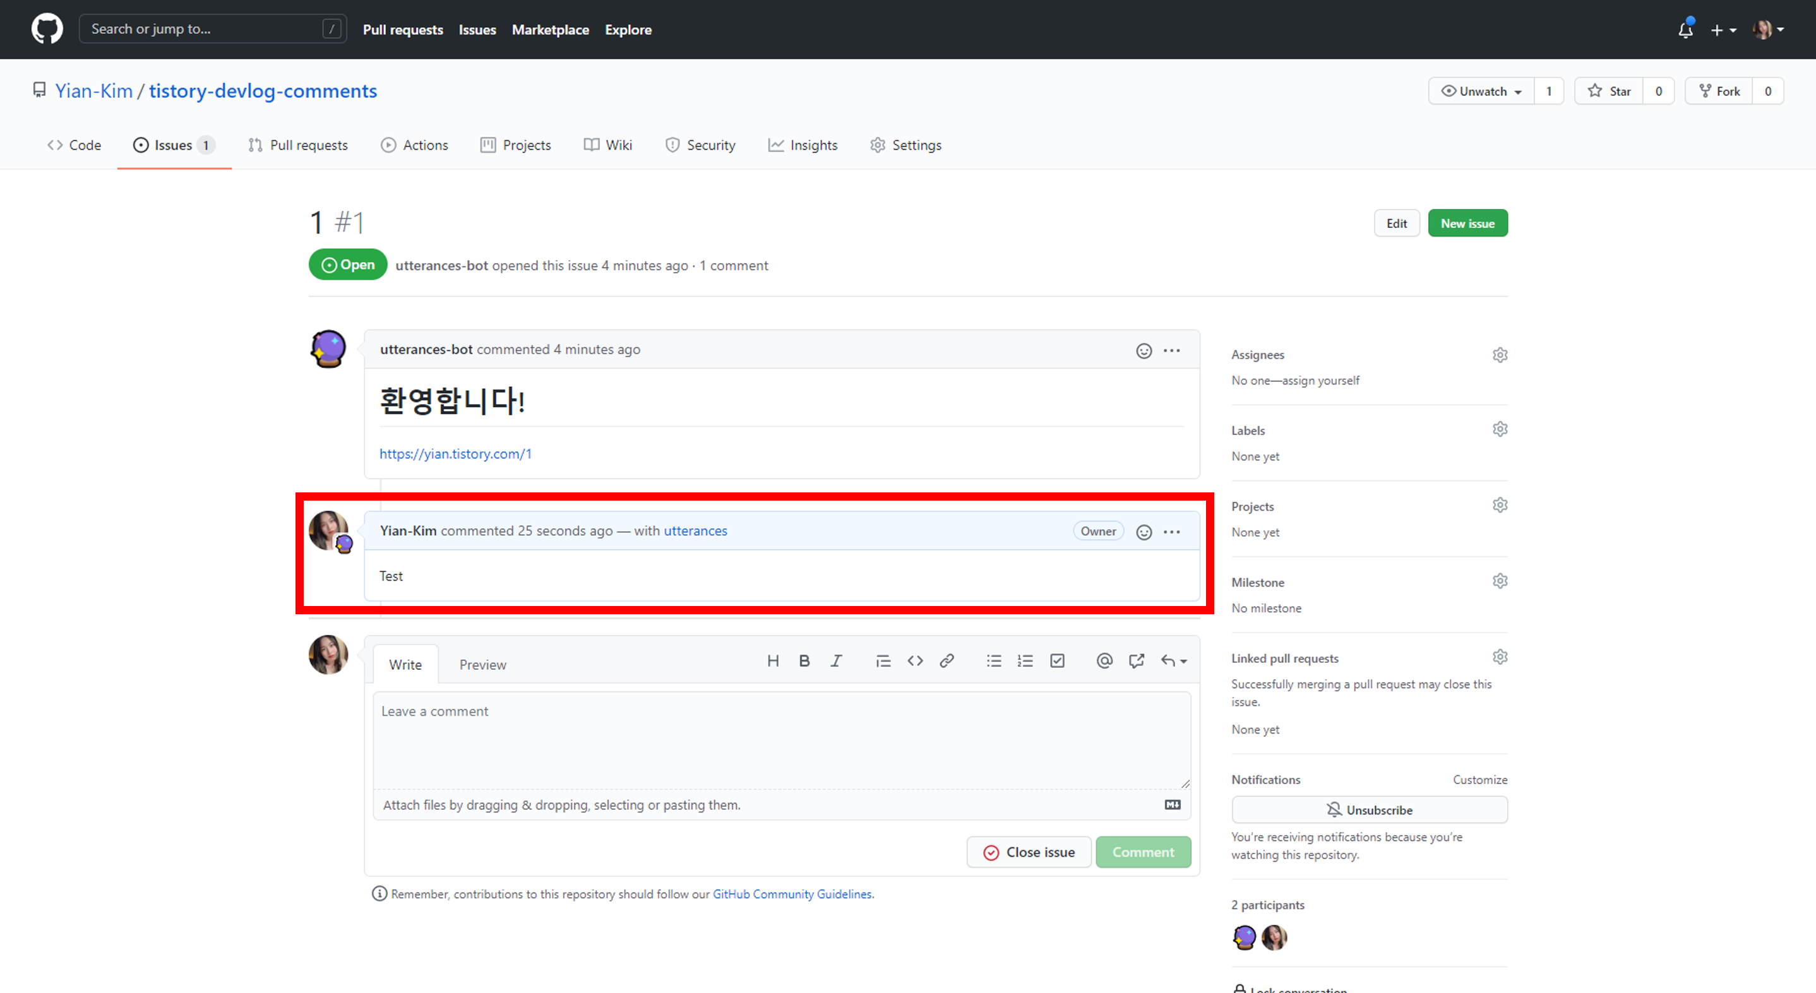Focus the Leave a comment textbox
This screenshot has width=1816, height=993.
[x=781, y=740]
